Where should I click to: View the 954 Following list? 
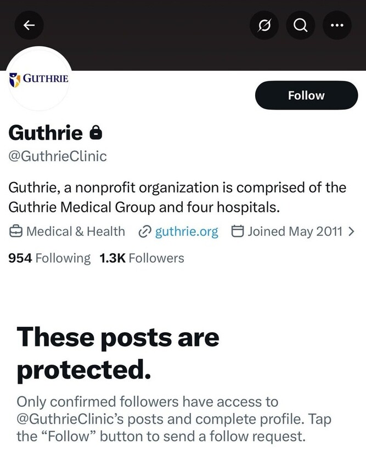[49, 258]
